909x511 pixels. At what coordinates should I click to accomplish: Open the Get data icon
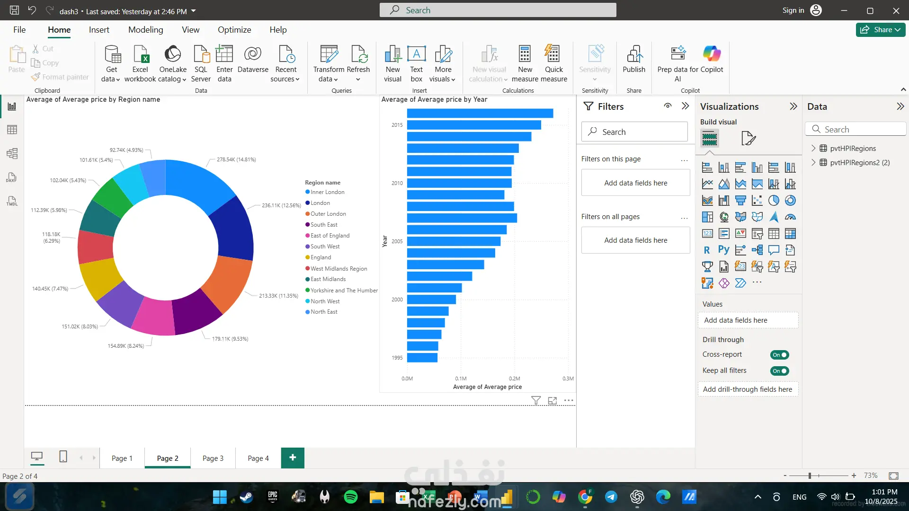pos(112,55)
